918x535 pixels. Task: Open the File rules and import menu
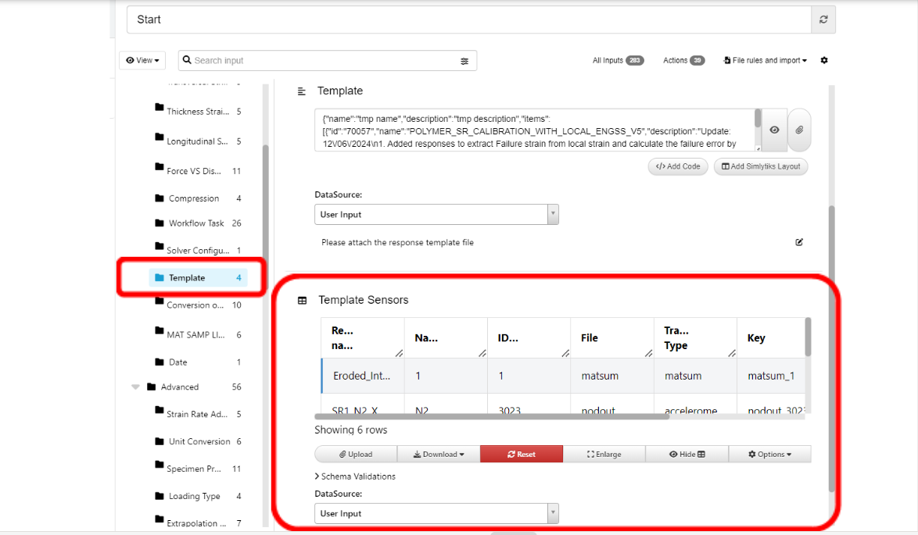pos(764,60)
